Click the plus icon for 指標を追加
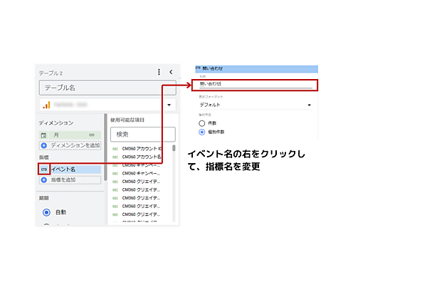This screenshot has height=302, width=427. coord(44,179)
